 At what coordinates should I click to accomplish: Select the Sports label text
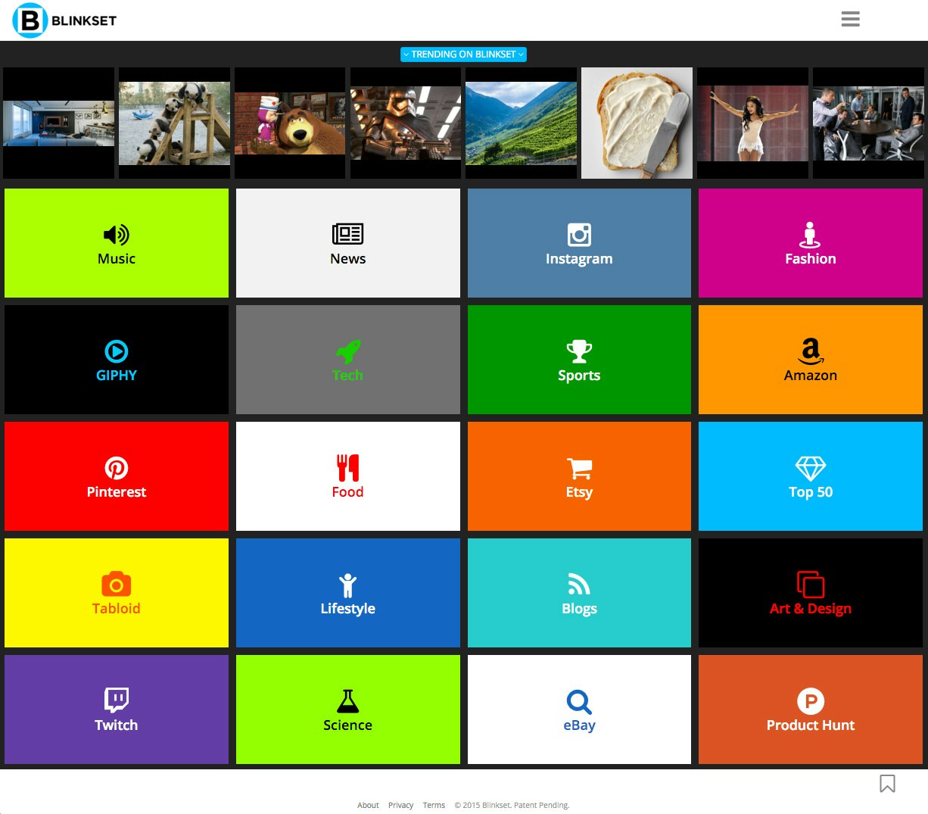[579, 376]
